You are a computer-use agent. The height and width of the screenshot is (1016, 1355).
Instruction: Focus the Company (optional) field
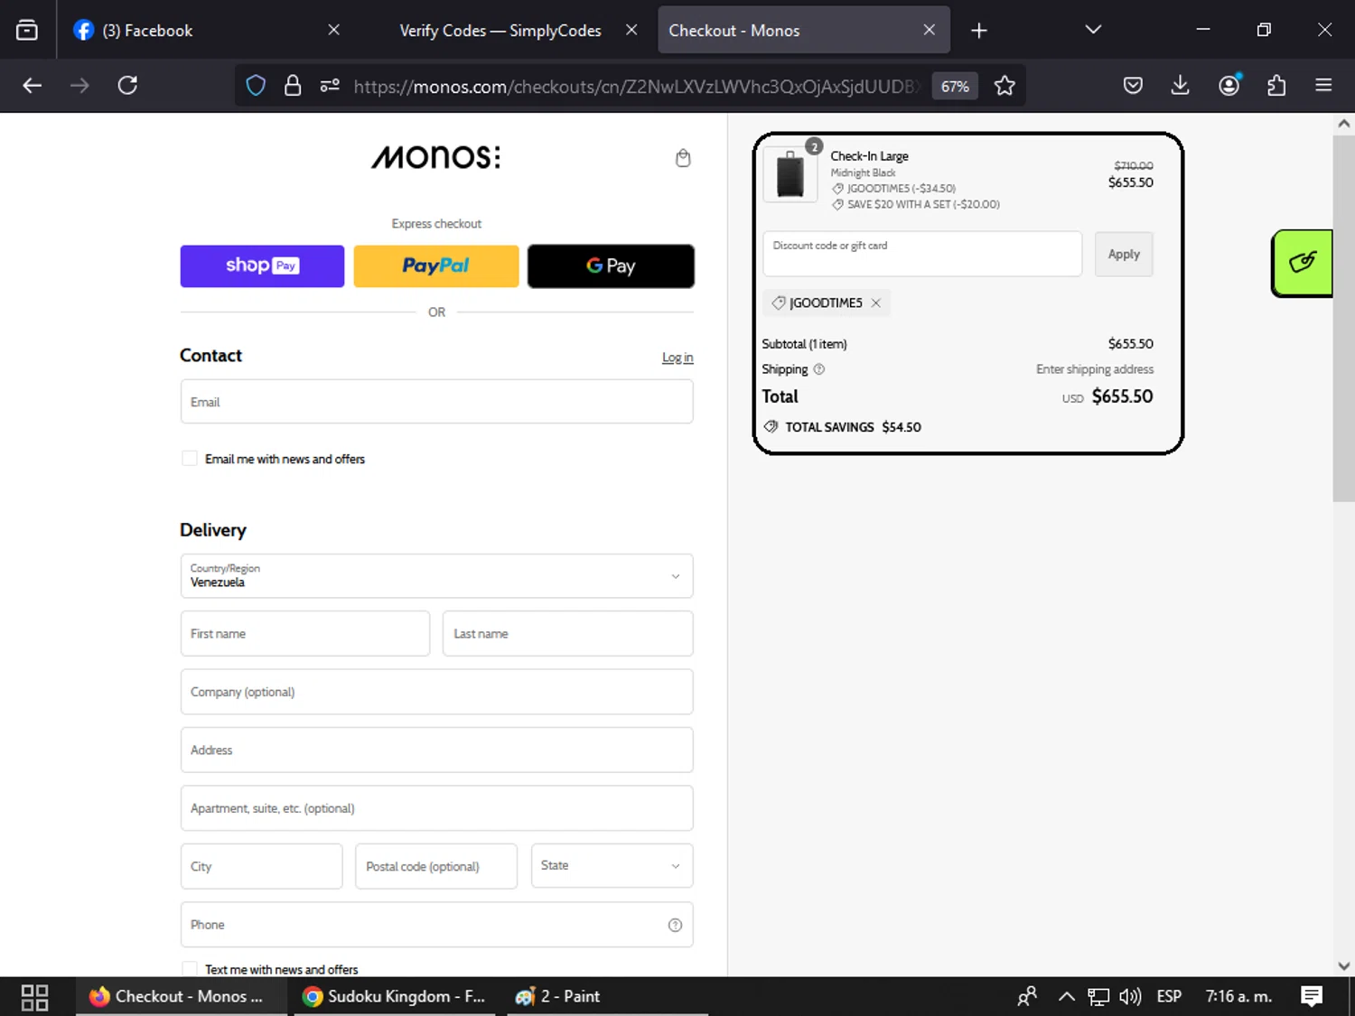coord(436,692)
